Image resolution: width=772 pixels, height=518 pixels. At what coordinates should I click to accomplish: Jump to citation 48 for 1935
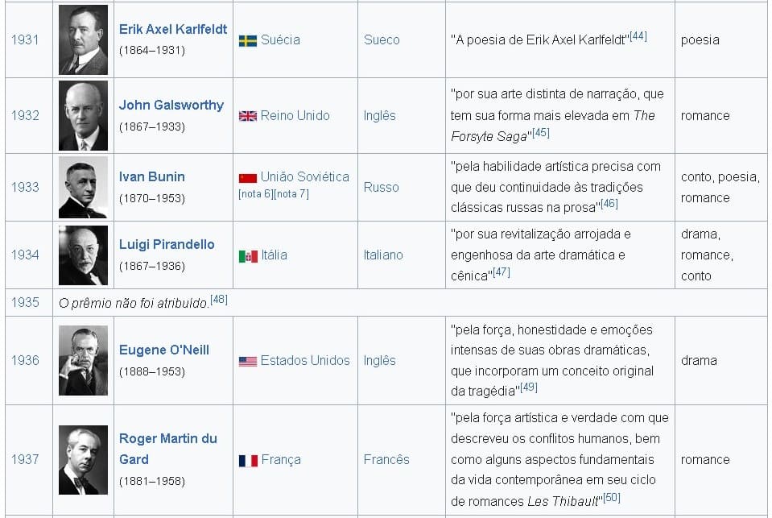[218, 300]
